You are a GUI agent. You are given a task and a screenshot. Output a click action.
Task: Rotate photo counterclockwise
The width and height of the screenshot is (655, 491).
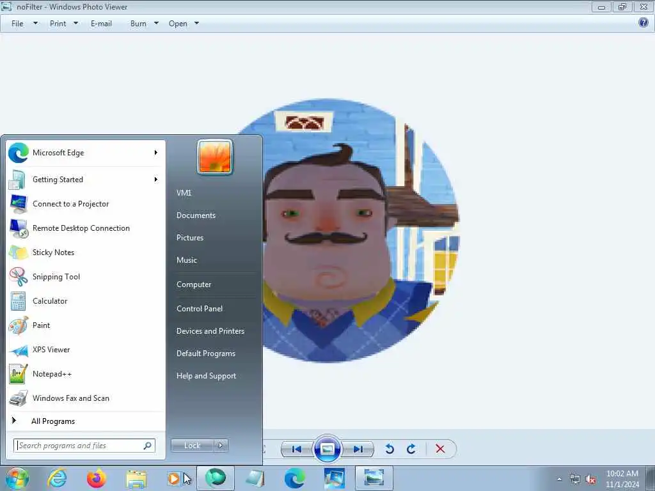390,449
